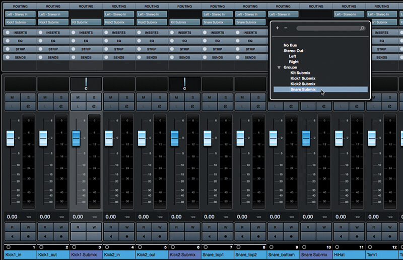Screen dimensions: 403x260
Task: Select the Snare Submix channel name label
Action: pyautogui.click(x=316, y=254)
